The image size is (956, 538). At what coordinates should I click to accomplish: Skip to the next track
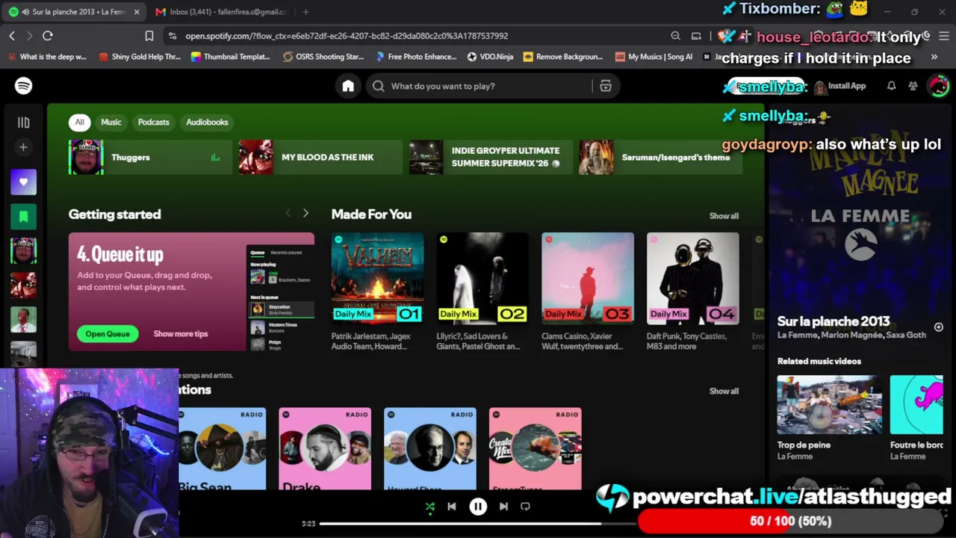[x=503, y=507]
